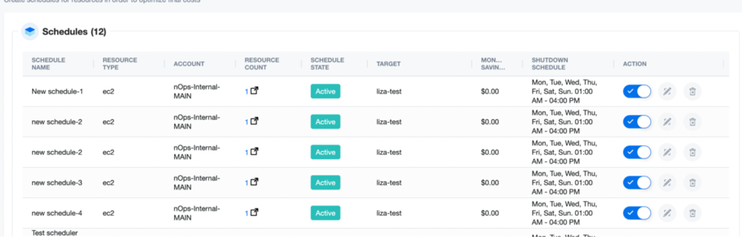
Task: Click nOps-Internal-MAIN account for new schedule-3
Action: tap(197, 183)
